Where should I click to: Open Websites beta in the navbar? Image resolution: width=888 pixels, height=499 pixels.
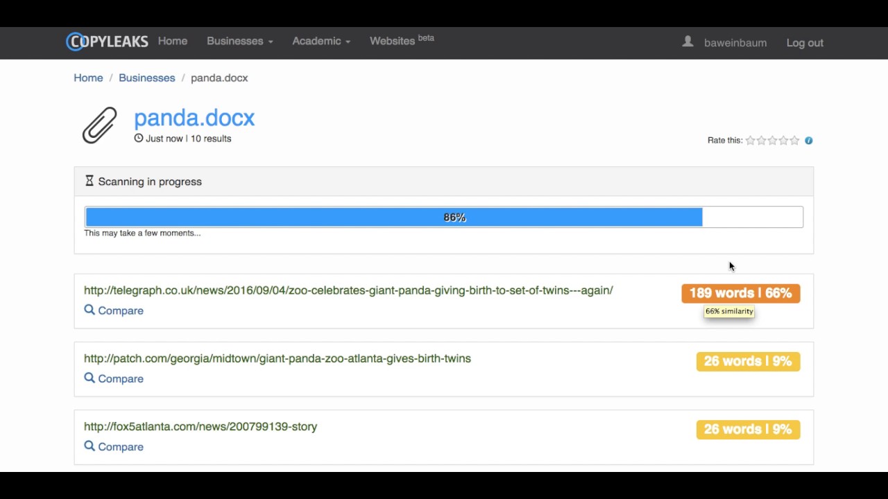[402, 40]
